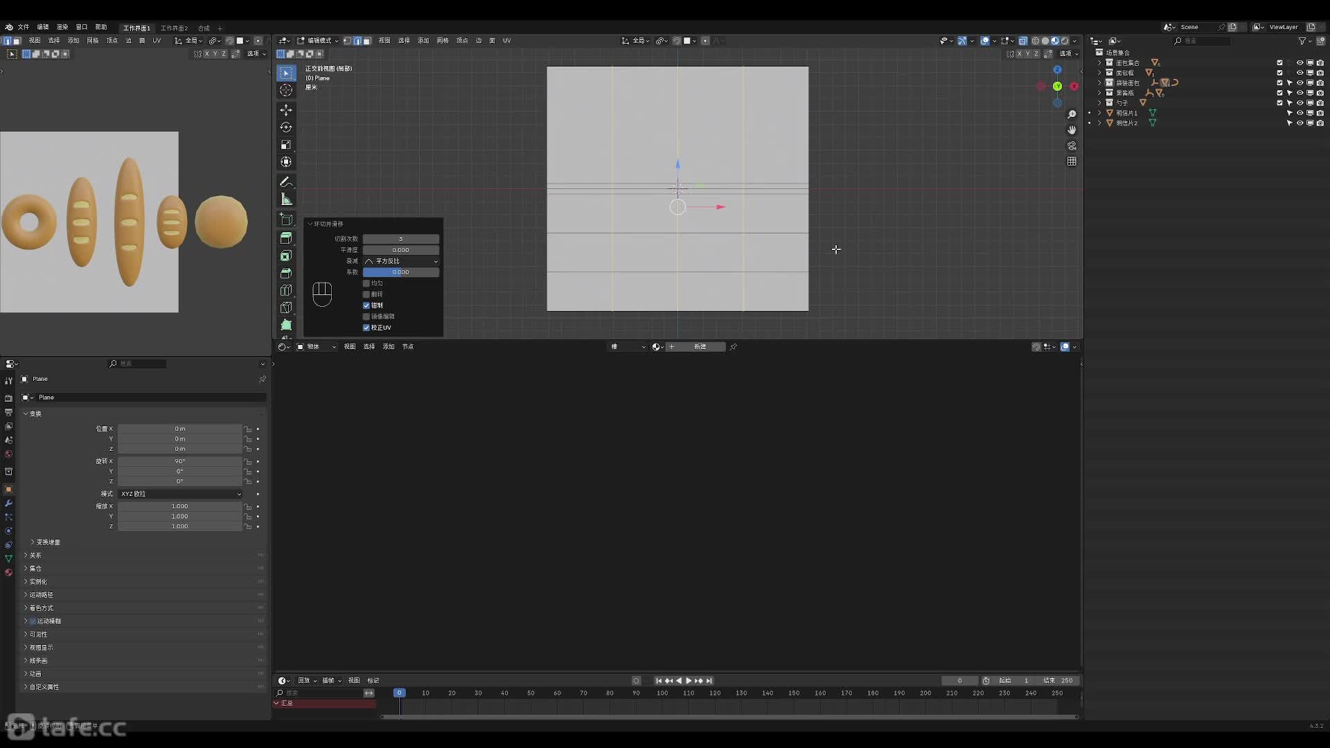Open the 网格 menu in viewport header
Screen dimensions: 1330x748
[443, 40]
